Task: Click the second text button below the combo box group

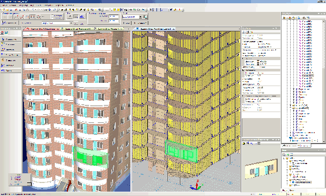Action: [140, 23]
